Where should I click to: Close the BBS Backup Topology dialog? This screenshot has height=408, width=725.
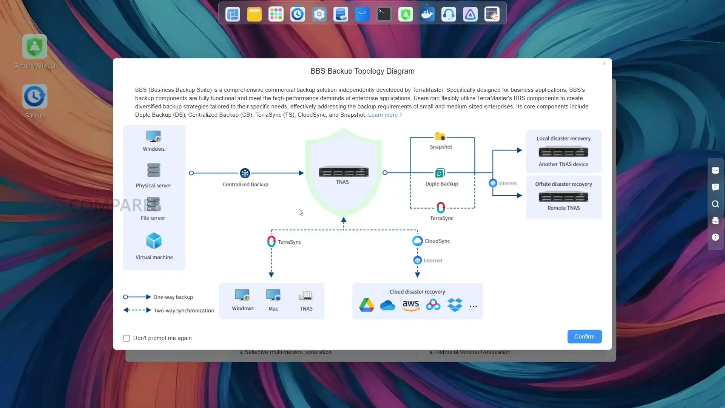[x=604, y=63]
